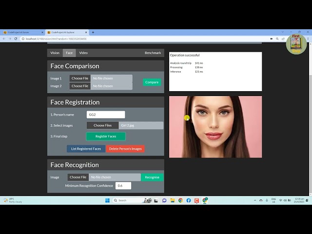Edit the Minimum Recognition Confidence value
This screenshot has width=312, height=234.
point(123,186)
